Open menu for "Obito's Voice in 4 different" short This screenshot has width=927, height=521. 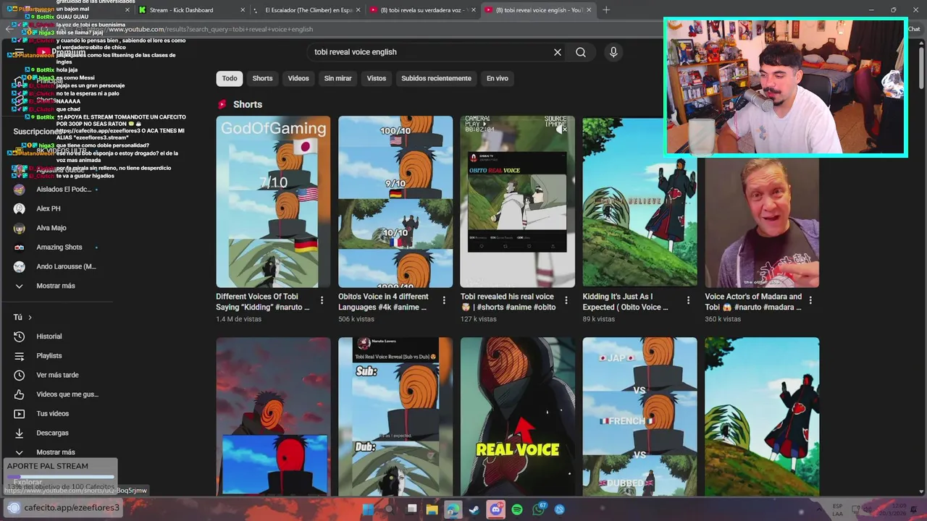coord(444,300)
